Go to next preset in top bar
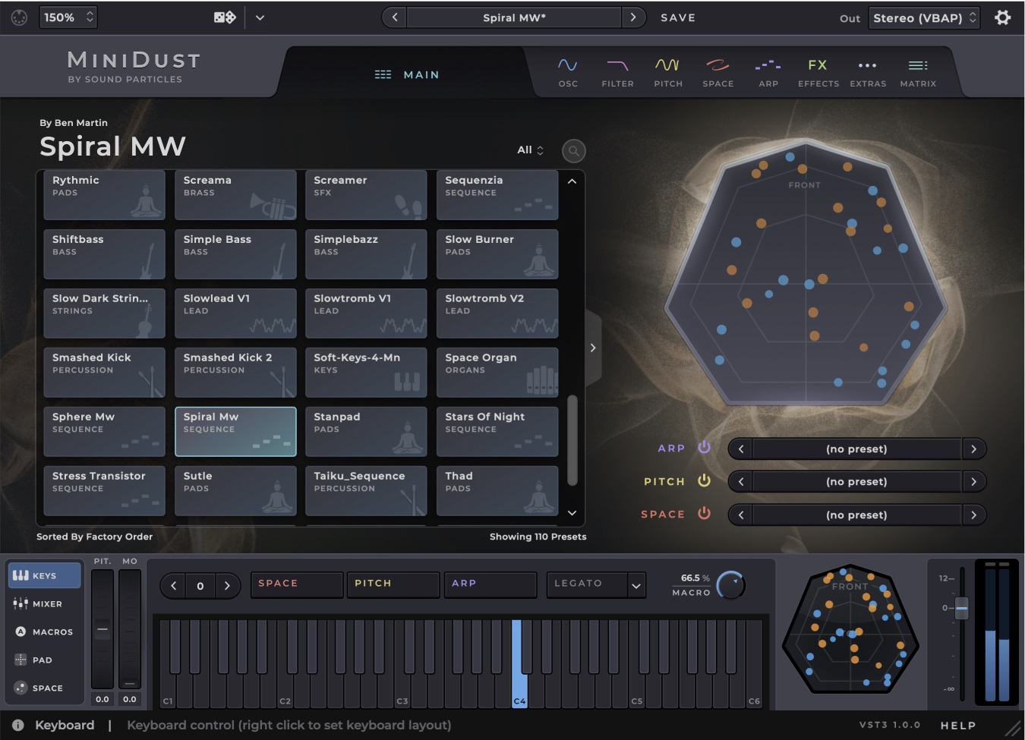This screenshot has width=1025, height=740. (633, 17)
